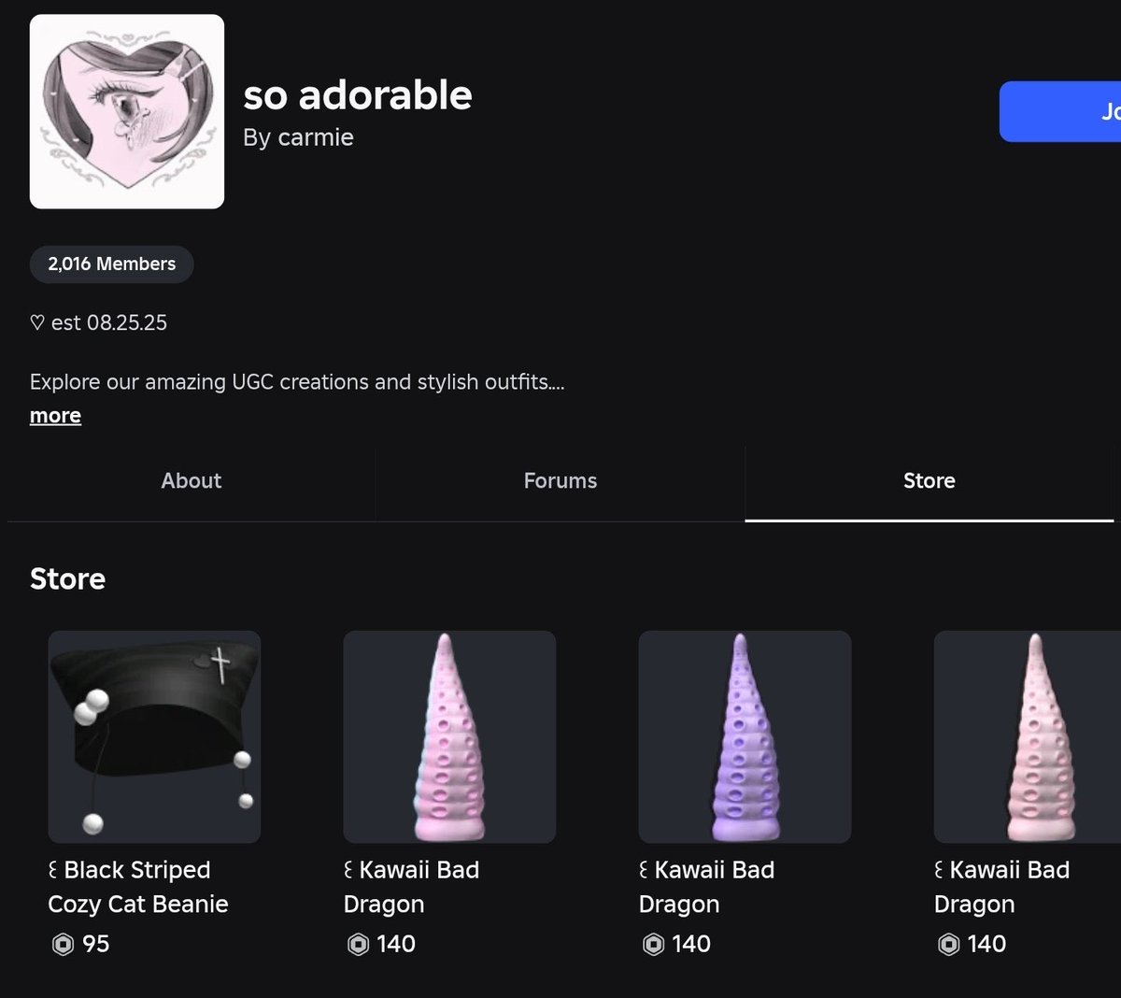Click the est 08.25.25 text
The width and height of the screenshot is (1121, 998).
tap(99, 323)
